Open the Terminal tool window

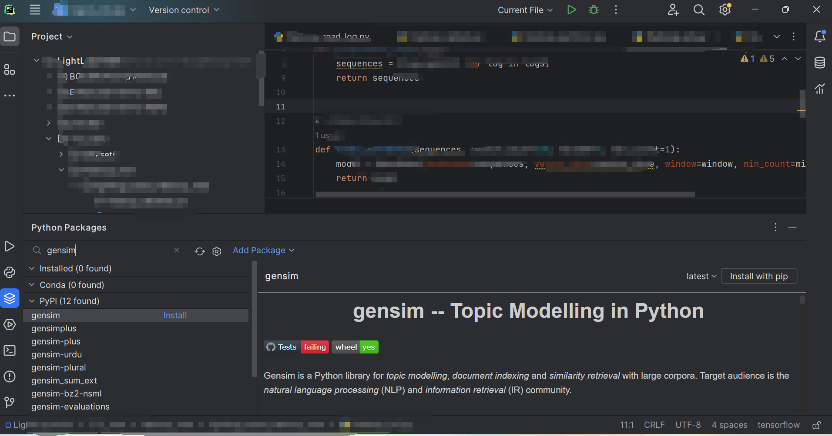tap(10, 350)
